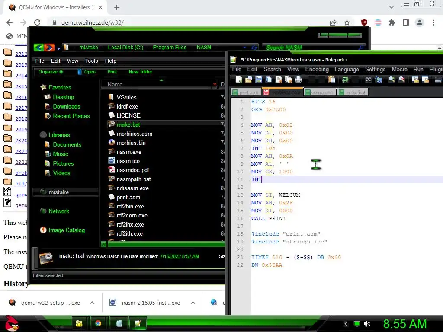Open the Chrome tab search chevron
This screenshot has height=332, width=443.
pyautogui.click(x=391, y=7)
